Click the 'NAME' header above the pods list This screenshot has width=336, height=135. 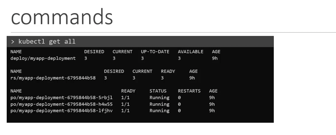16,91
